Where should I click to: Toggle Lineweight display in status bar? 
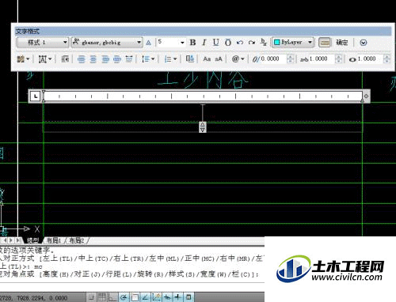(x=178, y=297)
